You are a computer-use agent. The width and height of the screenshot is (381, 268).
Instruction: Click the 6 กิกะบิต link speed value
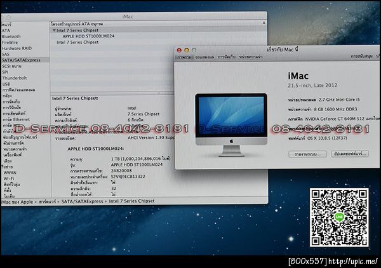click(136, 120)
